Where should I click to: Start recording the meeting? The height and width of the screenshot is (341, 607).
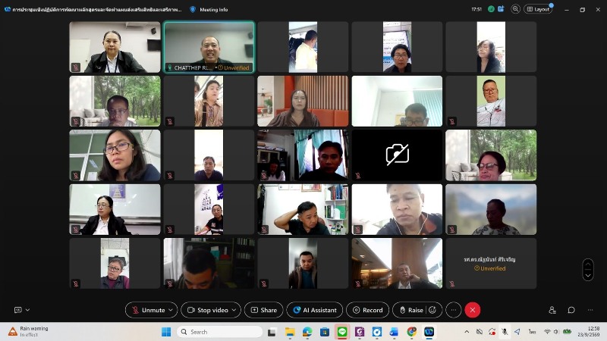tap(367, 310)
